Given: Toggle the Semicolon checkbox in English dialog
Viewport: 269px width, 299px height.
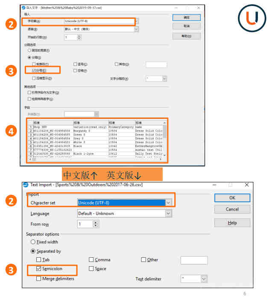Looking at the screenshot, I should tap(39, 269).
